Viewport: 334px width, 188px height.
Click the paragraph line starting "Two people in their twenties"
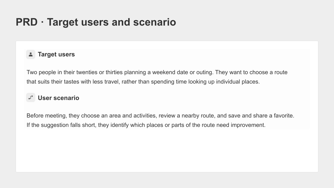point(157,72)
